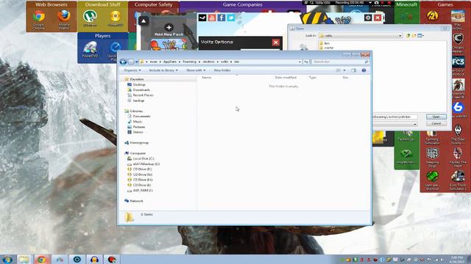471x264 pixels.
Task: Launch Euro Truck Simulator 2 shortcut
Action: click(x=458, y=180)
